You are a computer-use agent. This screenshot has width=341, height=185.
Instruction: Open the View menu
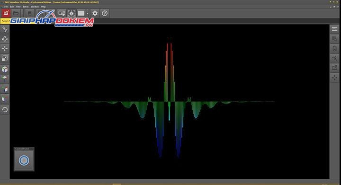click(18, 7)
